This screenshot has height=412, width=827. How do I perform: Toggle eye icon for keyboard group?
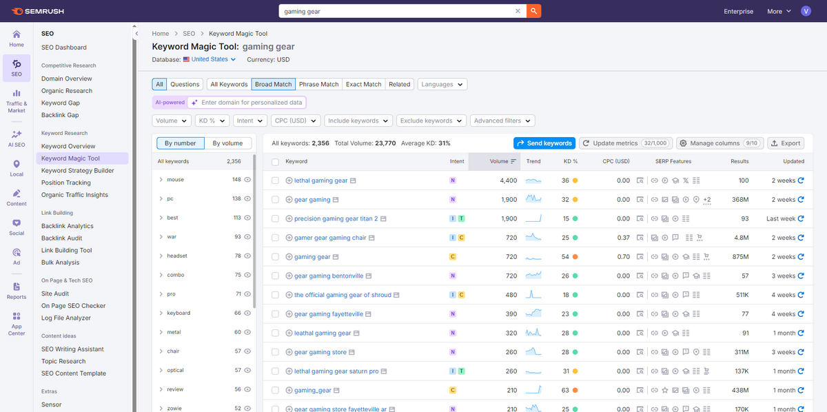coord(247,313)
